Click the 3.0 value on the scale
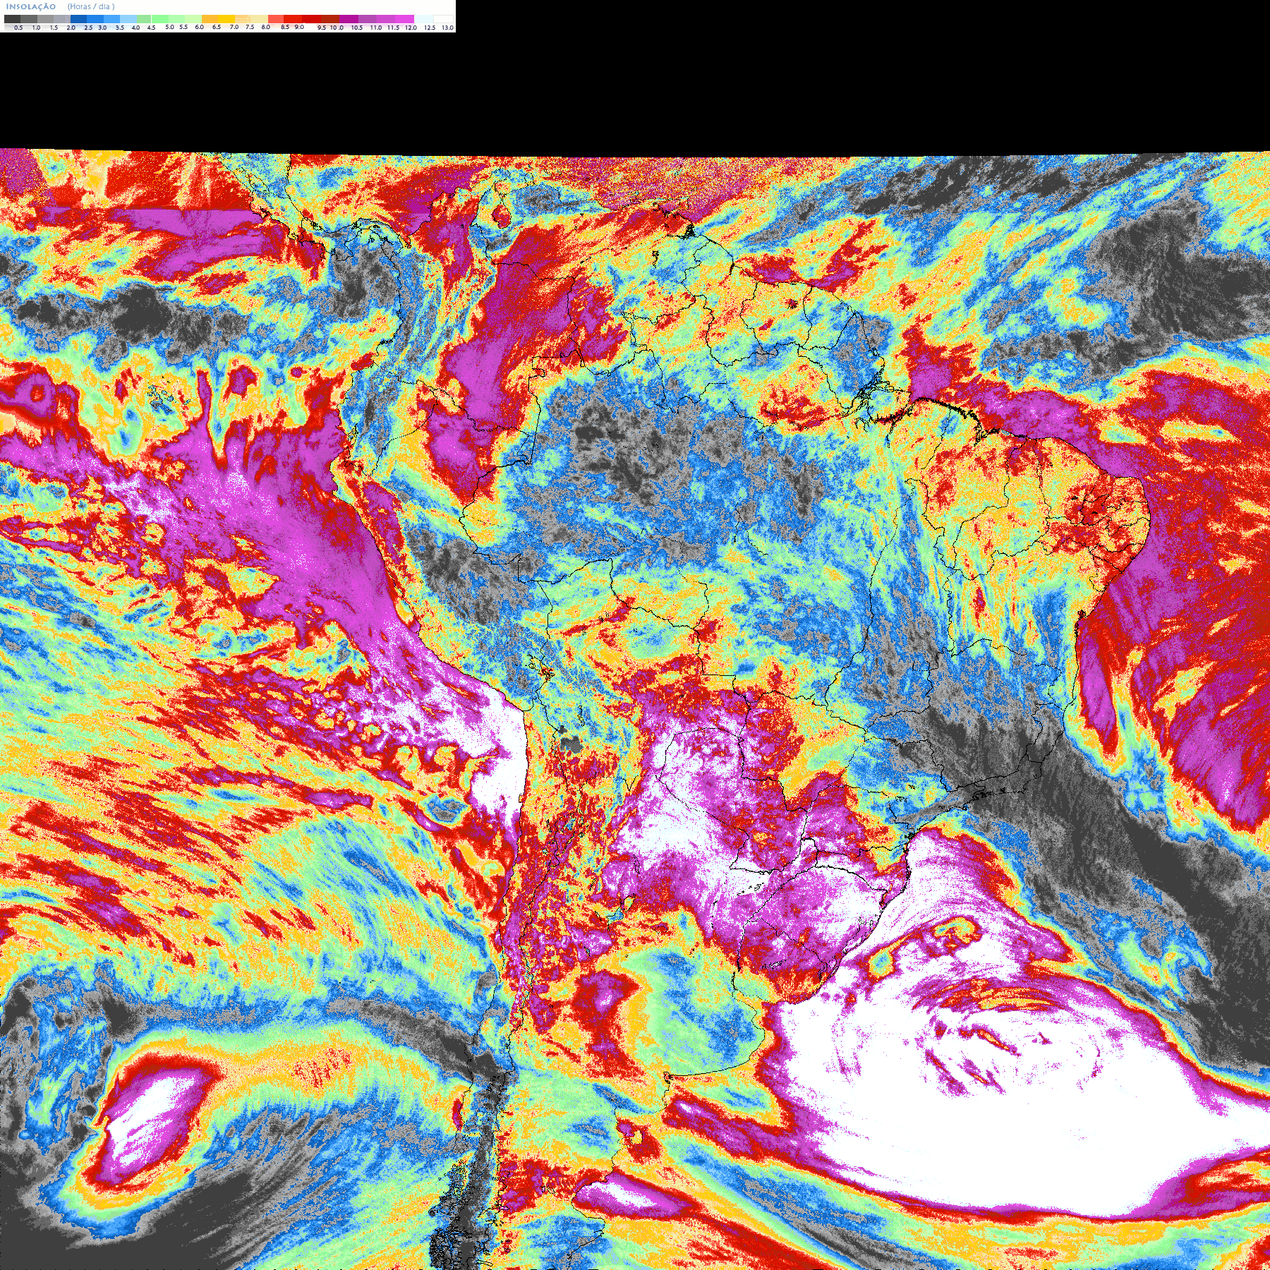The width and height of the screenshot is (1270, 1270). click(102, 28)
